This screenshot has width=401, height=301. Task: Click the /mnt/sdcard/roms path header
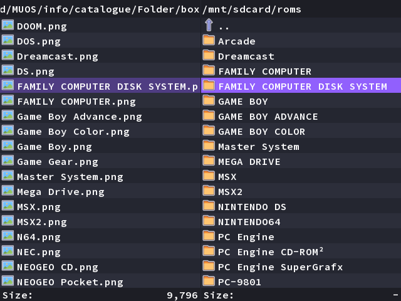click(x=252, y=9)
